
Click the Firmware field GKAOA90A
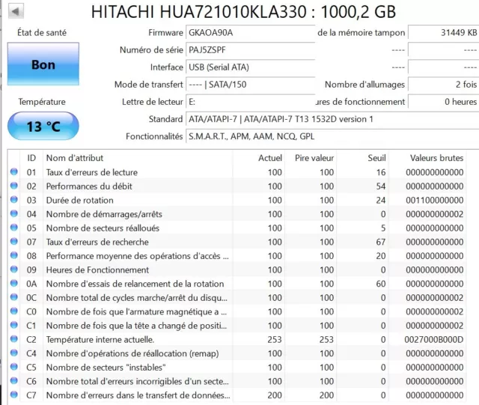250,32
